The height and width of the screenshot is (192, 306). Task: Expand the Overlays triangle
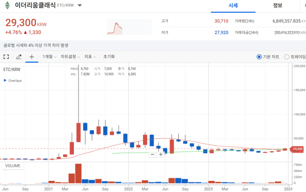point(5,80)
